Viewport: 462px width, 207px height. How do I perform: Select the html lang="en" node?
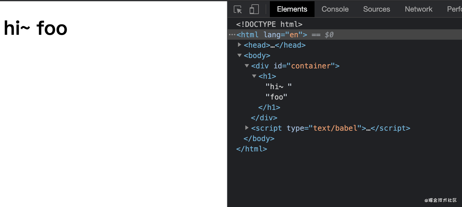click(x=272, y=34)
